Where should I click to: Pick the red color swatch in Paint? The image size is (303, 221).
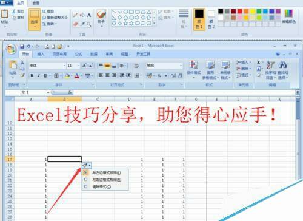click(240, 11)
